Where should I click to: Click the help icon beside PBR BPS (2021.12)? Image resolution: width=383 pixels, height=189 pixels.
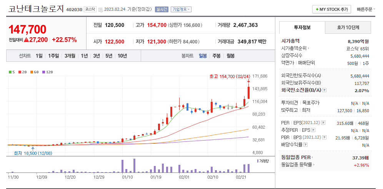coord(325,138)
